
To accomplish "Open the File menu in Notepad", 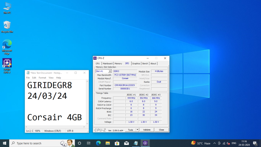I will 28,78.
